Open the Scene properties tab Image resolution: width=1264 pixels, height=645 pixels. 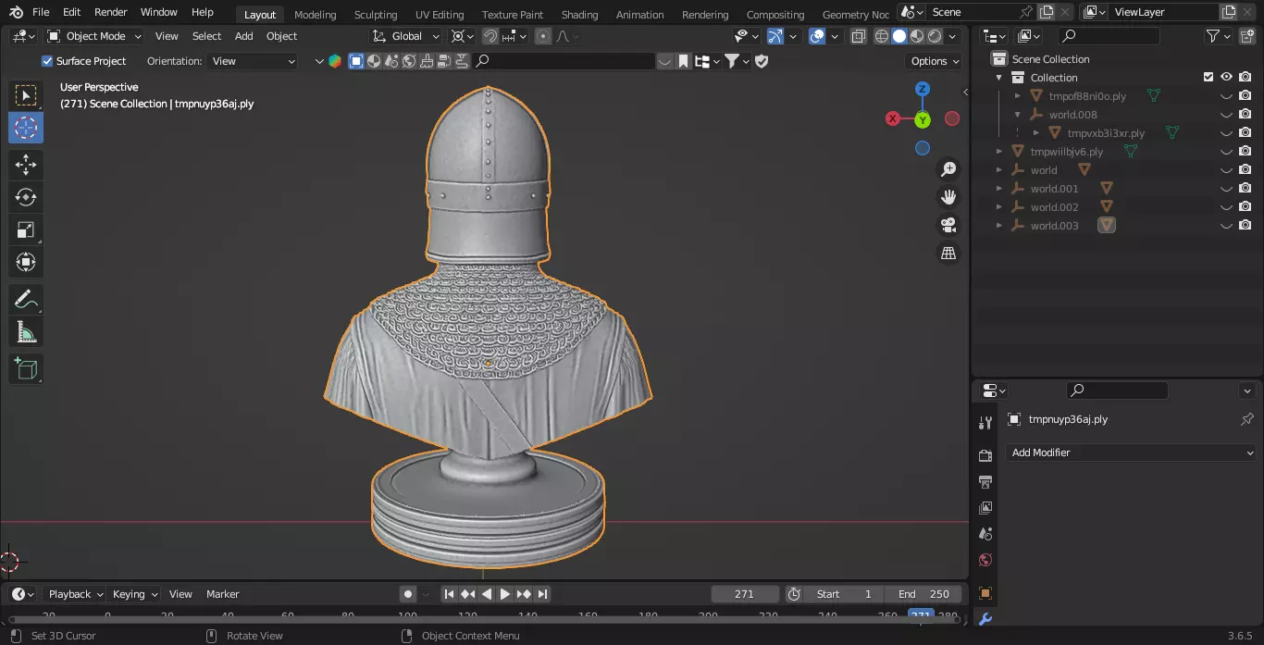pyautogui.click(x=985, y=533)
